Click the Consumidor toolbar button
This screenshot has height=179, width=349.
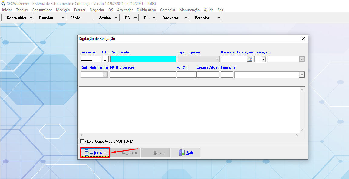[17, 18]
